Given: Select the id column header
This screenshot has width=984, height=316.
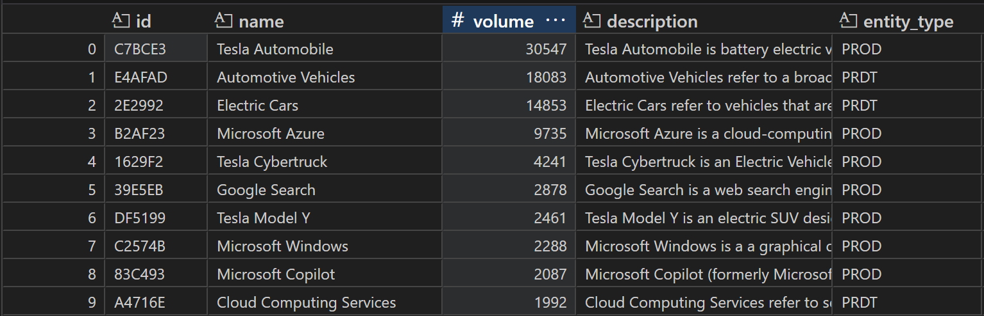Looking at the screenshot, I should pyautogui.click(x=156, y=21).
